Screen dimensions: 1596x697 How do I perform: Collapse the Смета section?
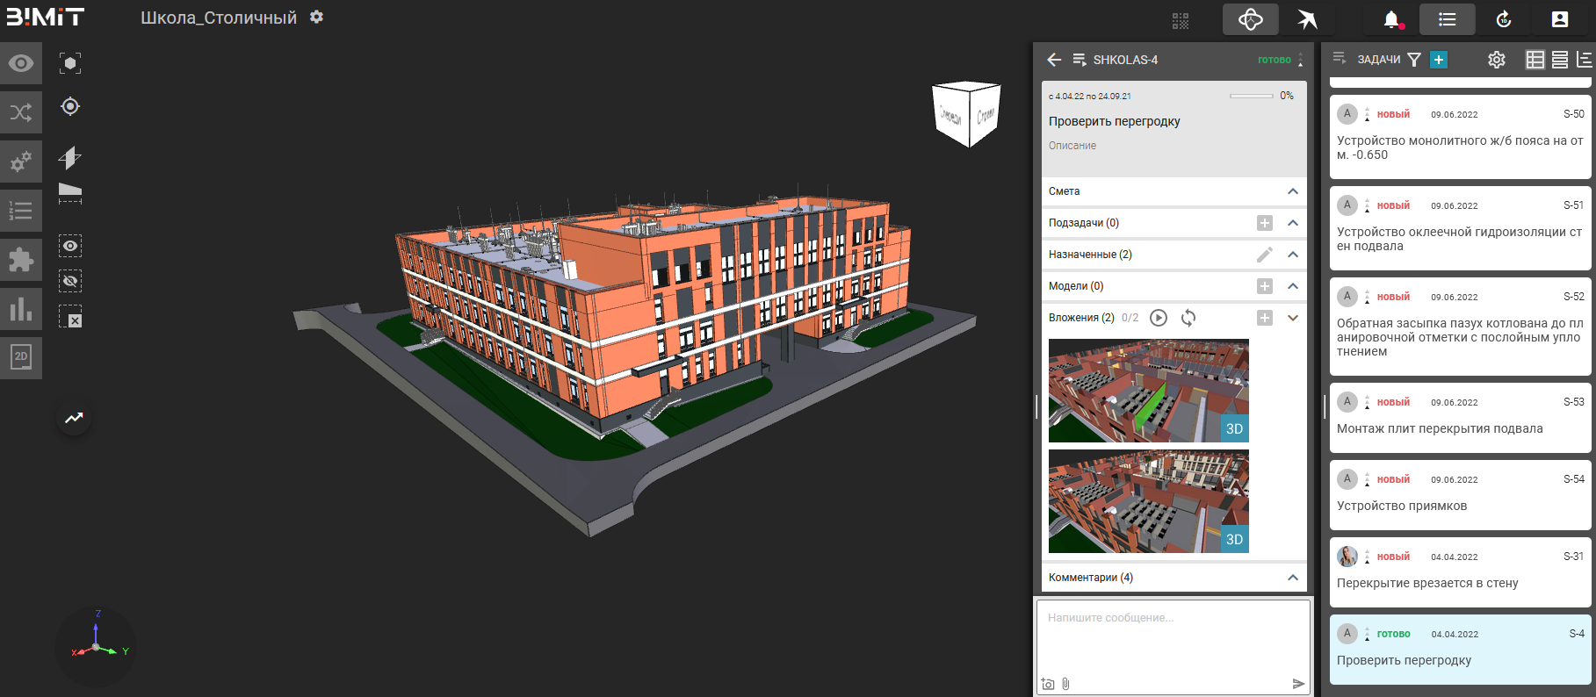(1293, 191)
